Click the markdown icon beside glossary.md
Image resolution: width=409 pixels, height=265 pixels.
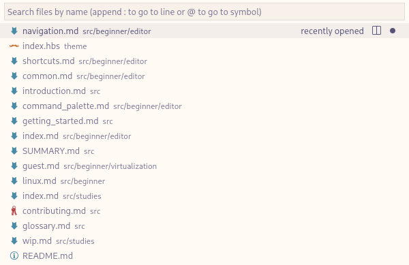tap(14, 226)
